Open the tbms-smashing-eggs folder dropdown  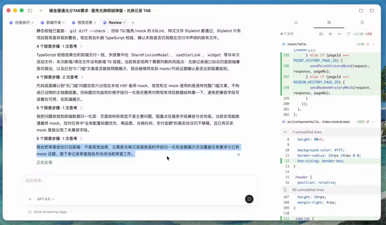point(50,212)
